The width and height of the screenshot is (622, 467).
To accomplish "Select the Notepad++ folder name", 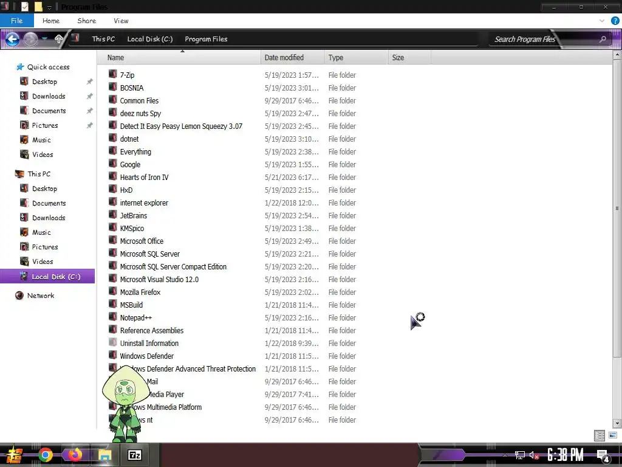I will tap(135, 317).
